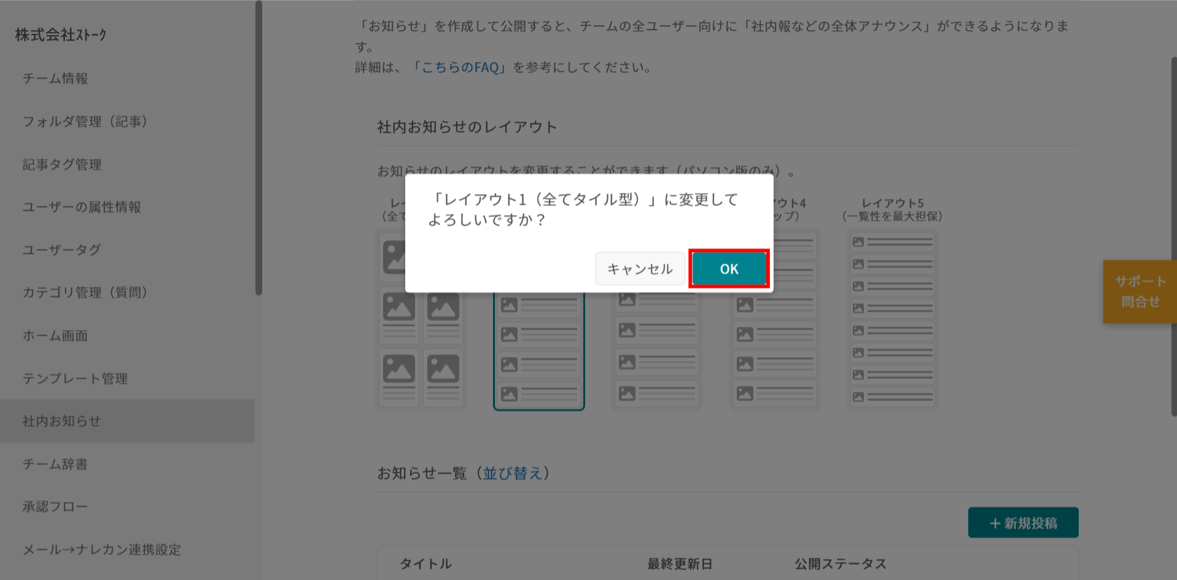The height and width of the screenshot is (580, 1177).
Task: Select the Layout 3 list thumbnail
Action: pos(657,350)
